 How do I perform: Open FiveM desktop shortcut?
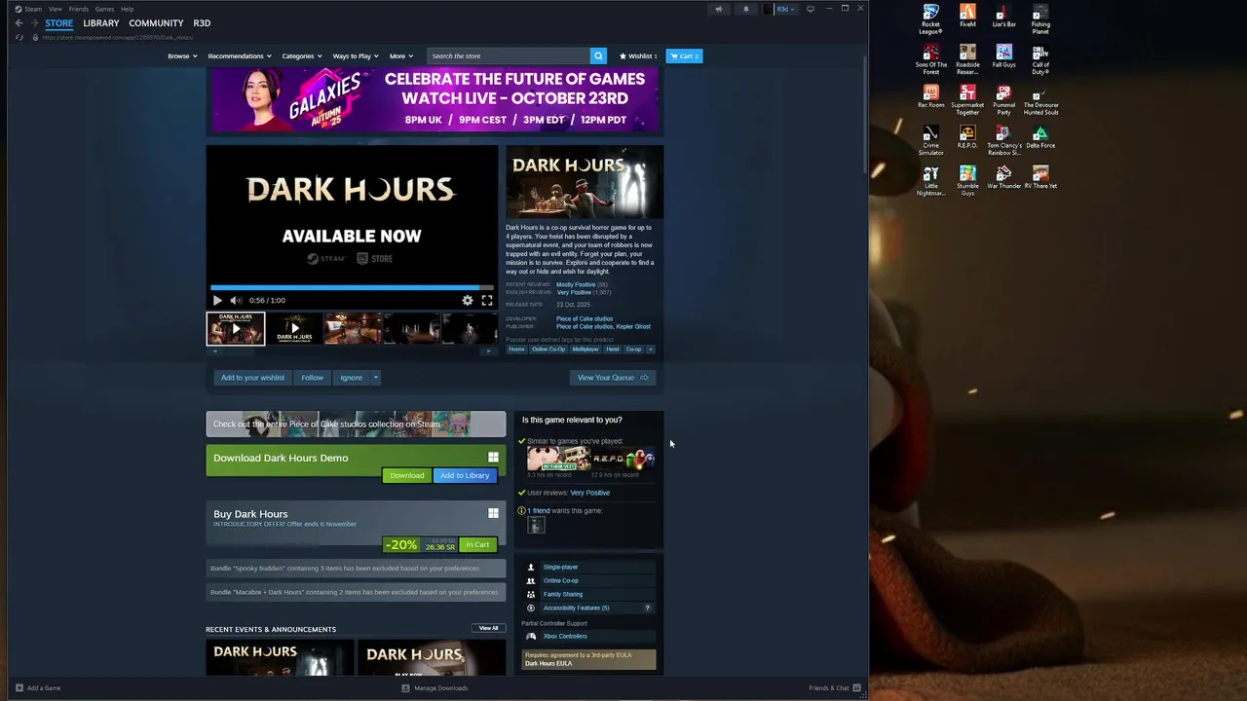[x=967, y=15]
